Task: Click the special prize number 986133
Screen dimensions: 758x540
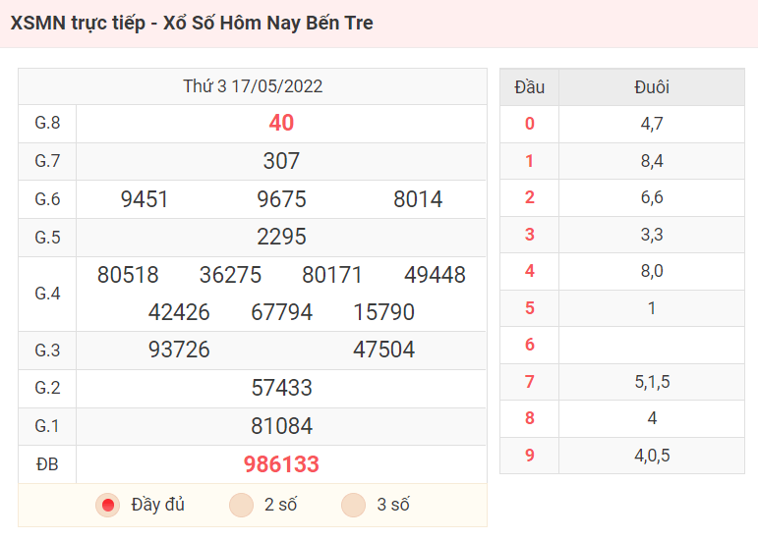Action: pyautogui.click(x=281, y=464)
